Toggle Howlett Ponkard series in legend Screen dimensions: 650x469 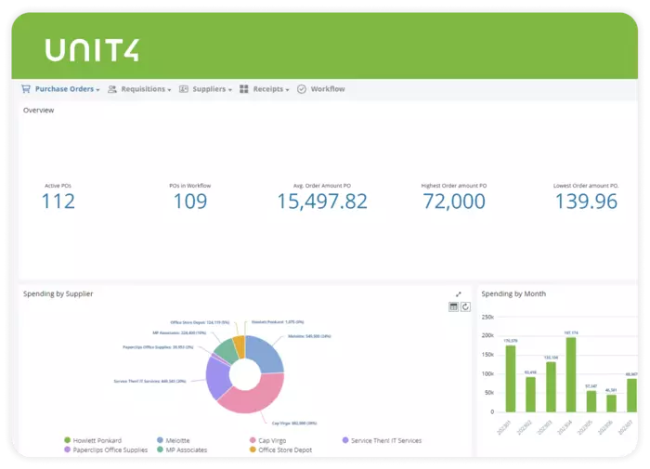tap(93, 440)
